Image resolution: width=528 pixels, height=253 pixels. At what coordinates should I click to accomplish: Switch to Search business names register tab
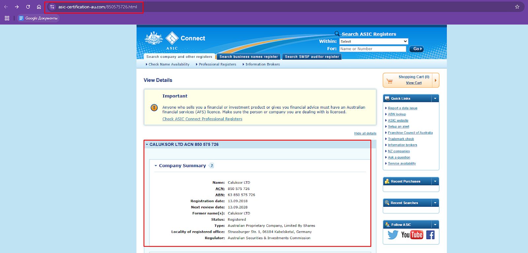click(x=248, y=56)
